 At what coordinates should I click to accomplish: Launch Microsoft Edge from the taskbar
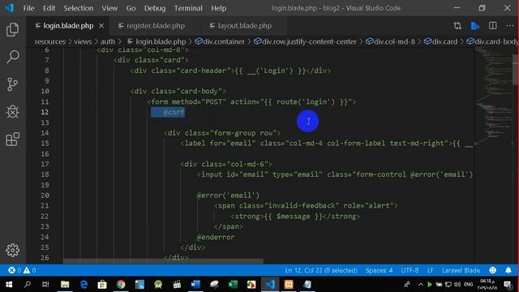pos(84,285)
